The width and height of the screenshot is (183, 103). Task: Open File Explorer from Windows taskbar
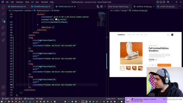[x=9, y=102]
